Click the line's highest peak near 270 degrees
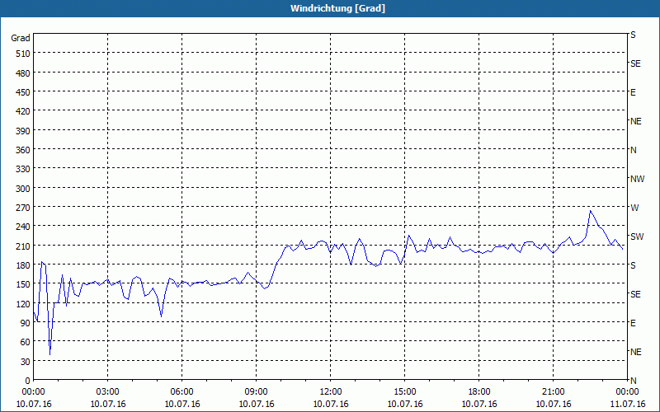The width and height of the screenshot is (660, 412). [x=591, y=211]
